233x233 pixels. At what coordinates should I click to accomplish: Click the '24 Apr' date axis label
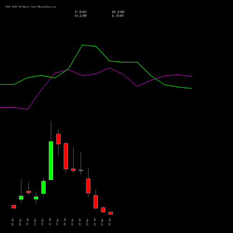95,222
